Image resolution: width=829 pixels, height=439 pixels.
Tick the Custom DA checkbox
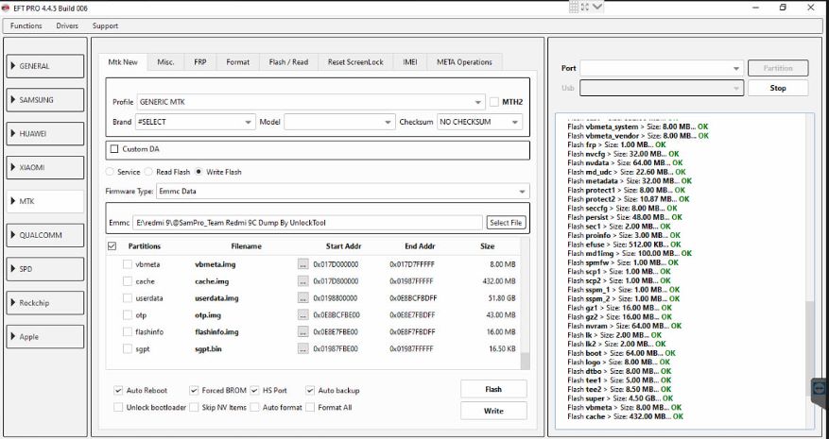pos(114,149)
